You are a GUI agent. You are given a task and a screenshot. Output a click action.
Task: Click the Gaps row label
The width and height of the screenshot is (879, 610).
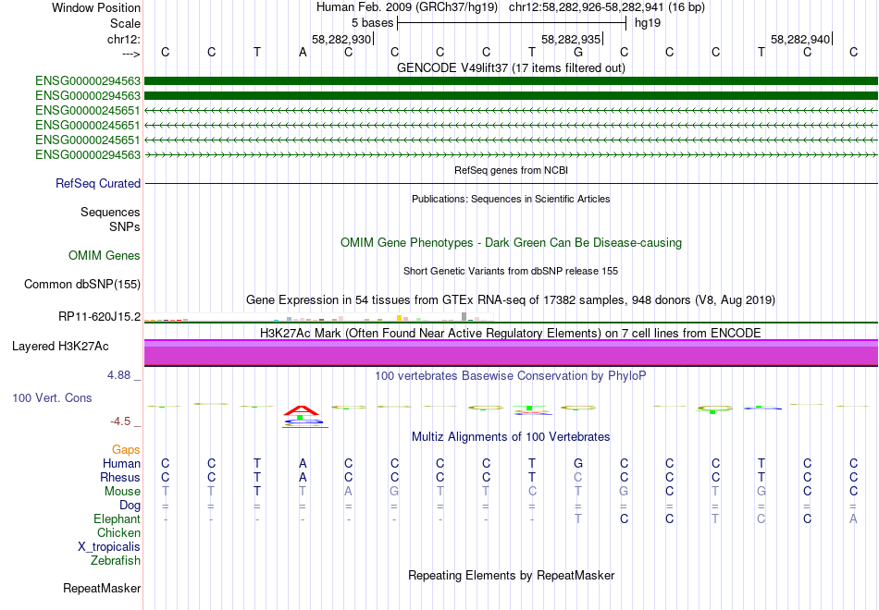(x=126, y=450)
